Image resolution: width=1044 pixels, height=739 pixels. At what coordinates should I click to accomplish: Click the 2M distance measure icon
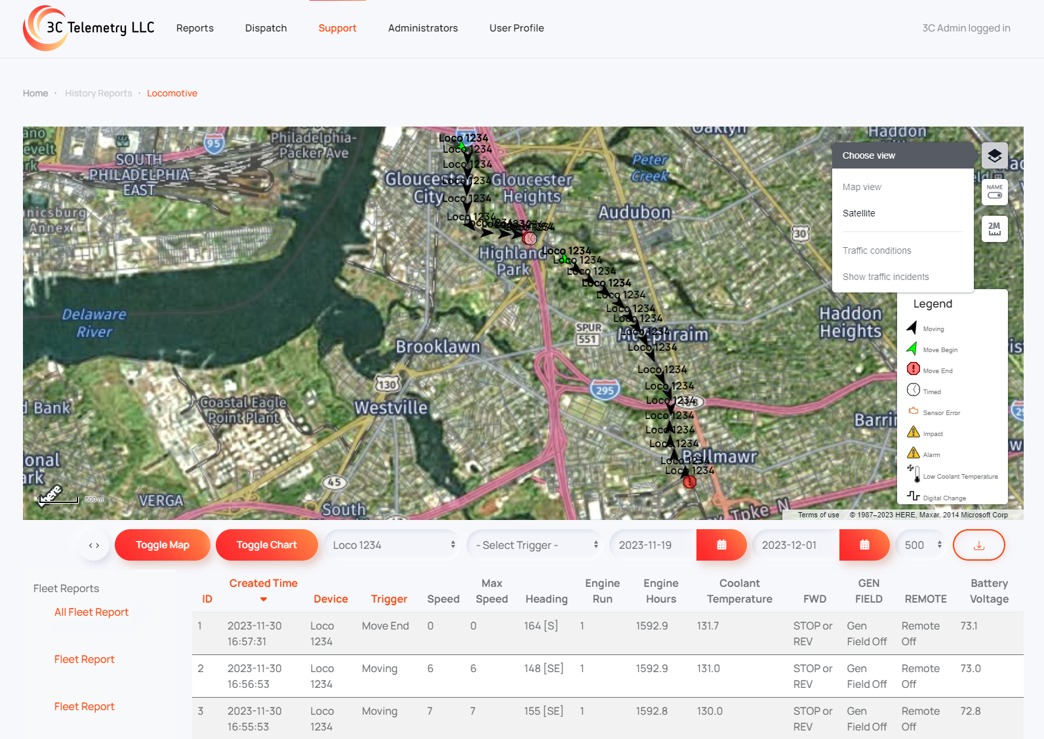tap(994, 229)
